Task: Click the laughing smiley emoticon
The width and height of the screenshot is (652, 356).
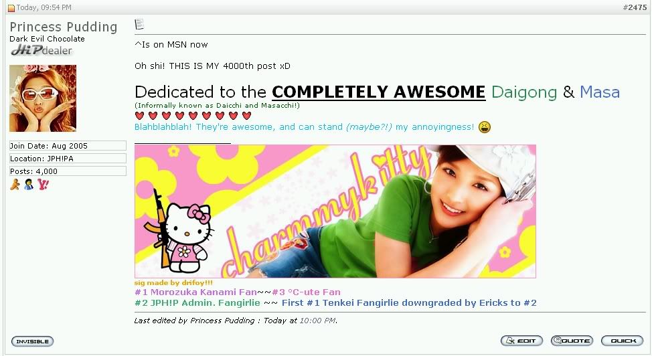Action: pos(485,127)
